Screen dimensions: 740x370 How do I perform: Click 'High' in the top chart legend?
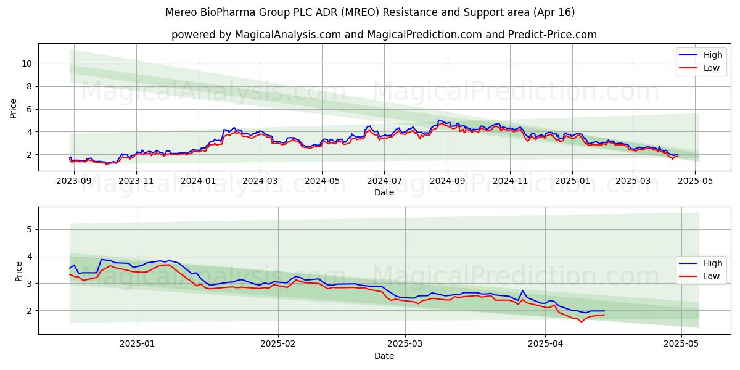point(713,55)
